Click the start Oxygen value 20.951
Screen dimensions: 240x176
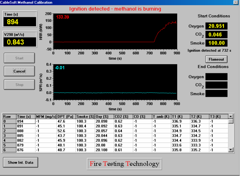pyautogui.click(x=216, y=26)
